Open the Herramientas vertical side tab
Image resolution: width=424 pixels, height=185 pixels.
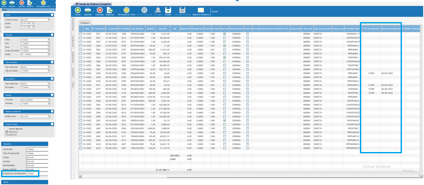(x=73, y=24)
